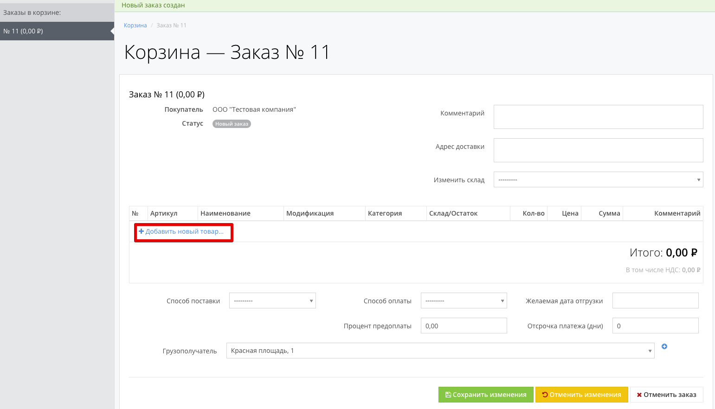715x409 pixels.
Task: Click the Процент предоплаты input
Action: [464, 326]
